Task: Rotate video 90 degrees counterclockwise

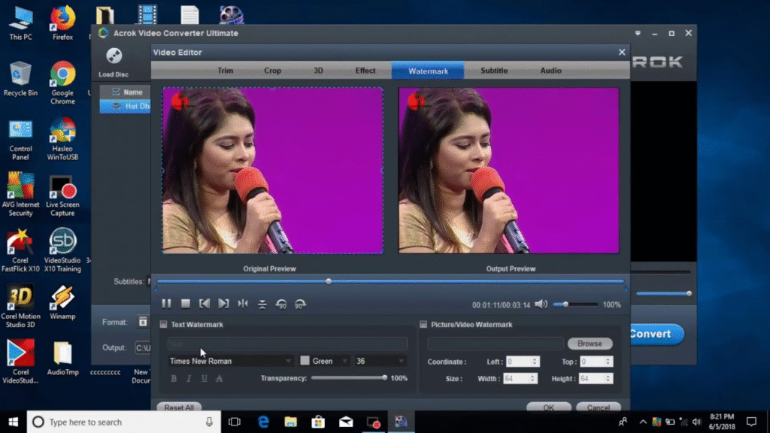Action: click(281, 304)
